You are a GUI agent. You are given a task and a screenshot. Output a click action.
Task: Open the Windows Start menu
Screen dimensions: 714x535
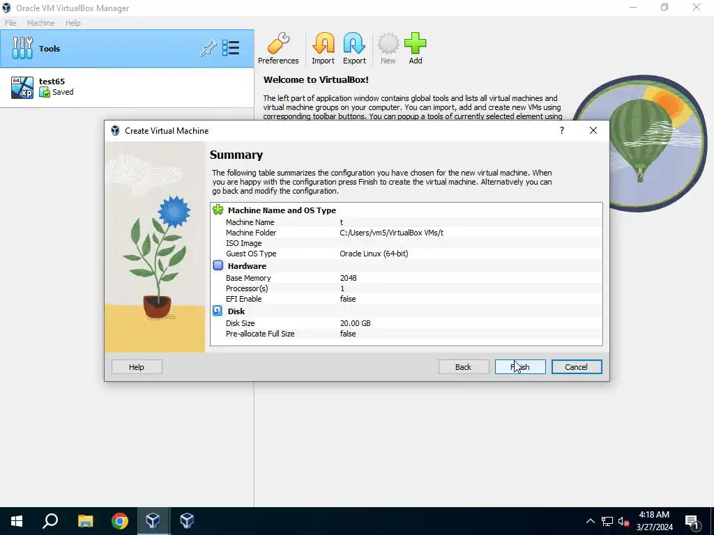pyautogui.click(x=17, y=521)
